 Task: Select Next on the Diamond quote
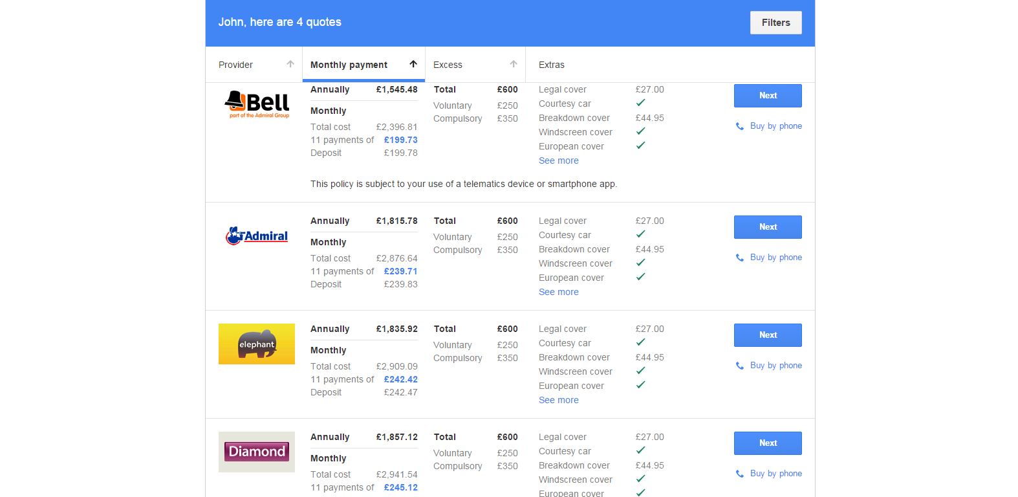tap(768, 443)
